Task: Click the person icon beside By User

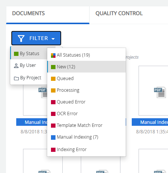Action: pyautogui.click(x=16, y=66)
